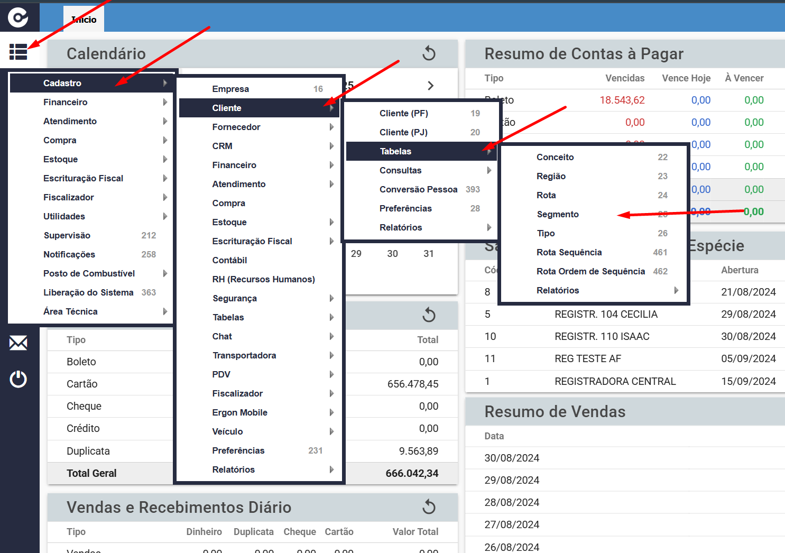Click the mail envelope icon in sidebar
Screen dimensions: 785x553
[19, 343]
